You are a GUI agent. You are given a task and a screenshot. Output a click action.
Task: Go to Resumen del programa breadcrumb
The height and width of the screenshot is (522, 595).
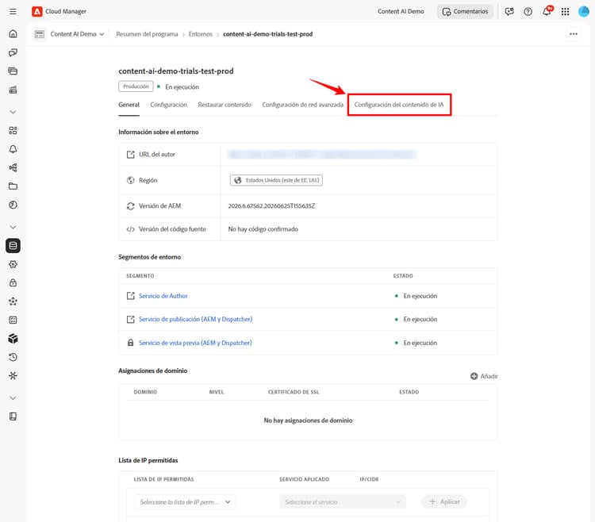[147, 34]
